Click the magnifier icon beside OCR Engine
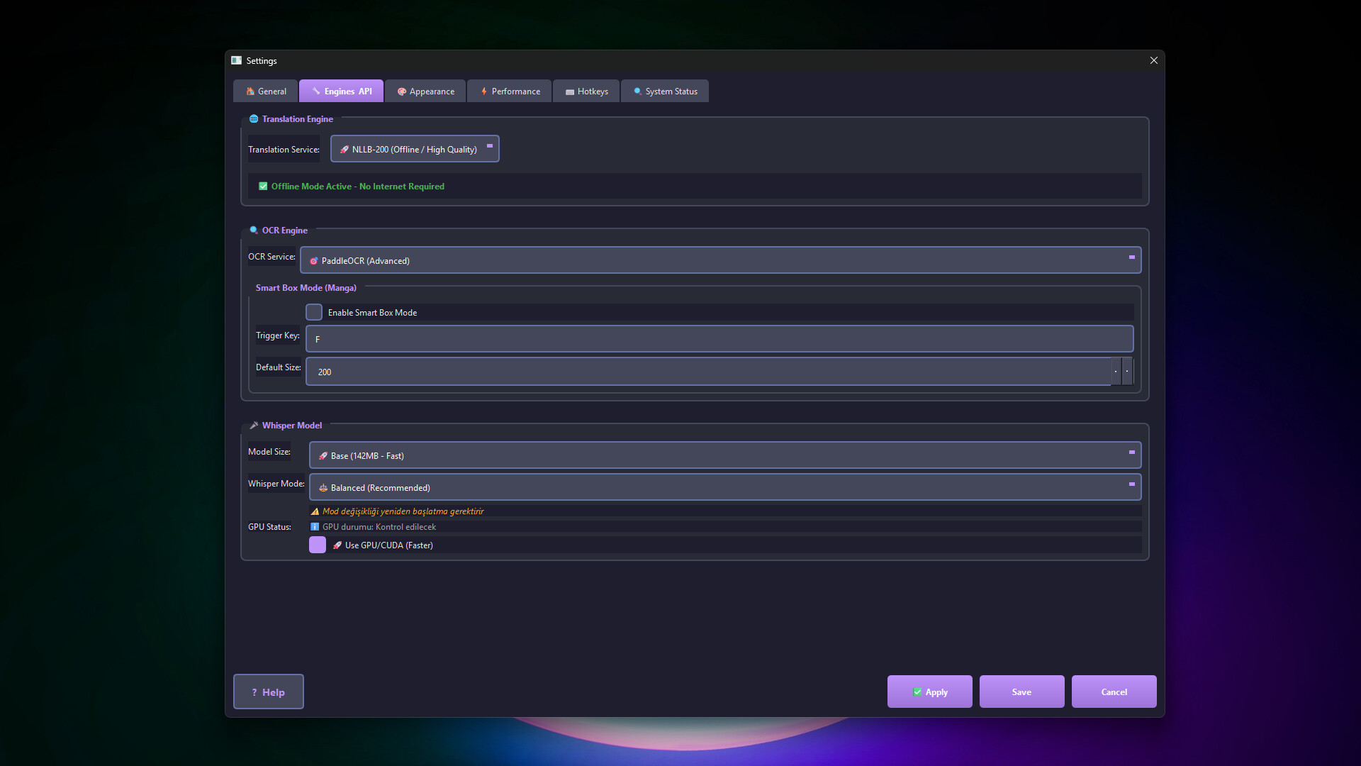Viewport: 1361px width, 766px height. click(254, 230)
